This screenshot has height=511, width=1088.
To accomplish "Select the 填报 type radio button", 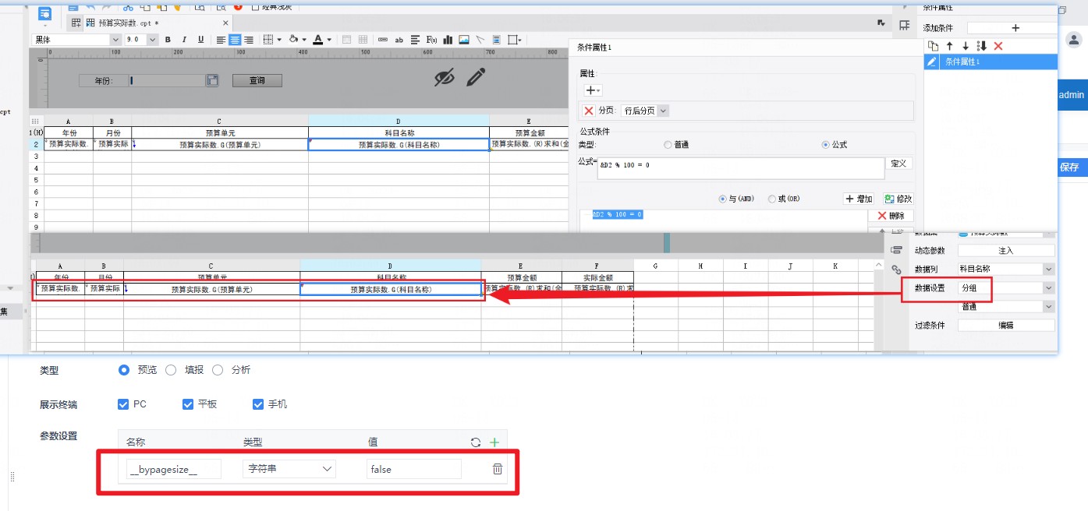I will click(x=171, y=370).
